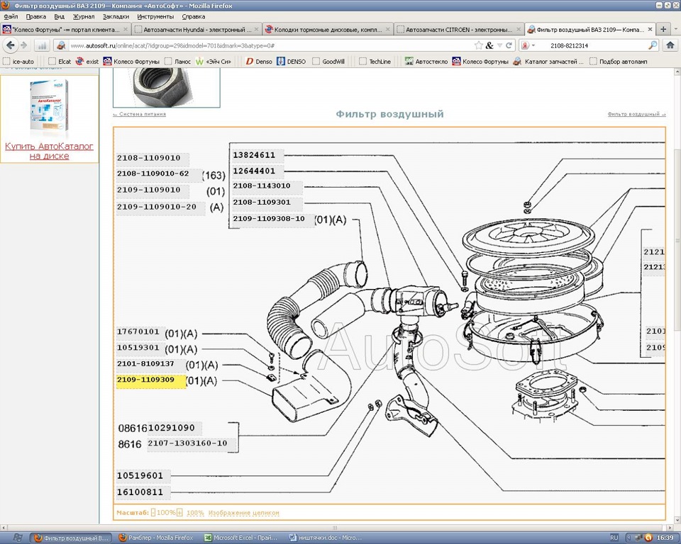
Task: Zoom out with the minus scale icon
Action: (x=153, y=512)
